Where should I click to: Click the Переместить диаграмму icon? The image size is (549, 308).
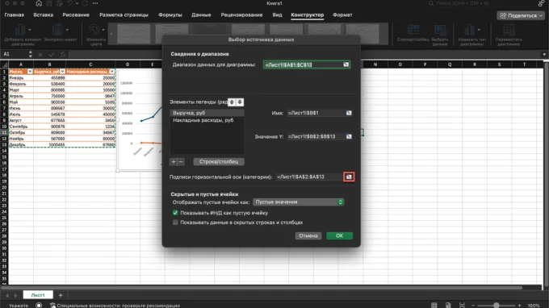click(509, 30)
